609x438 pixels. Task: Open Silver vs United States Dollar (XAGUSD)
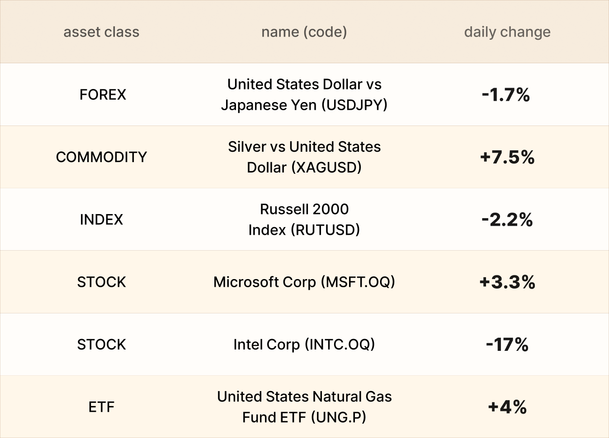[304, 157]
